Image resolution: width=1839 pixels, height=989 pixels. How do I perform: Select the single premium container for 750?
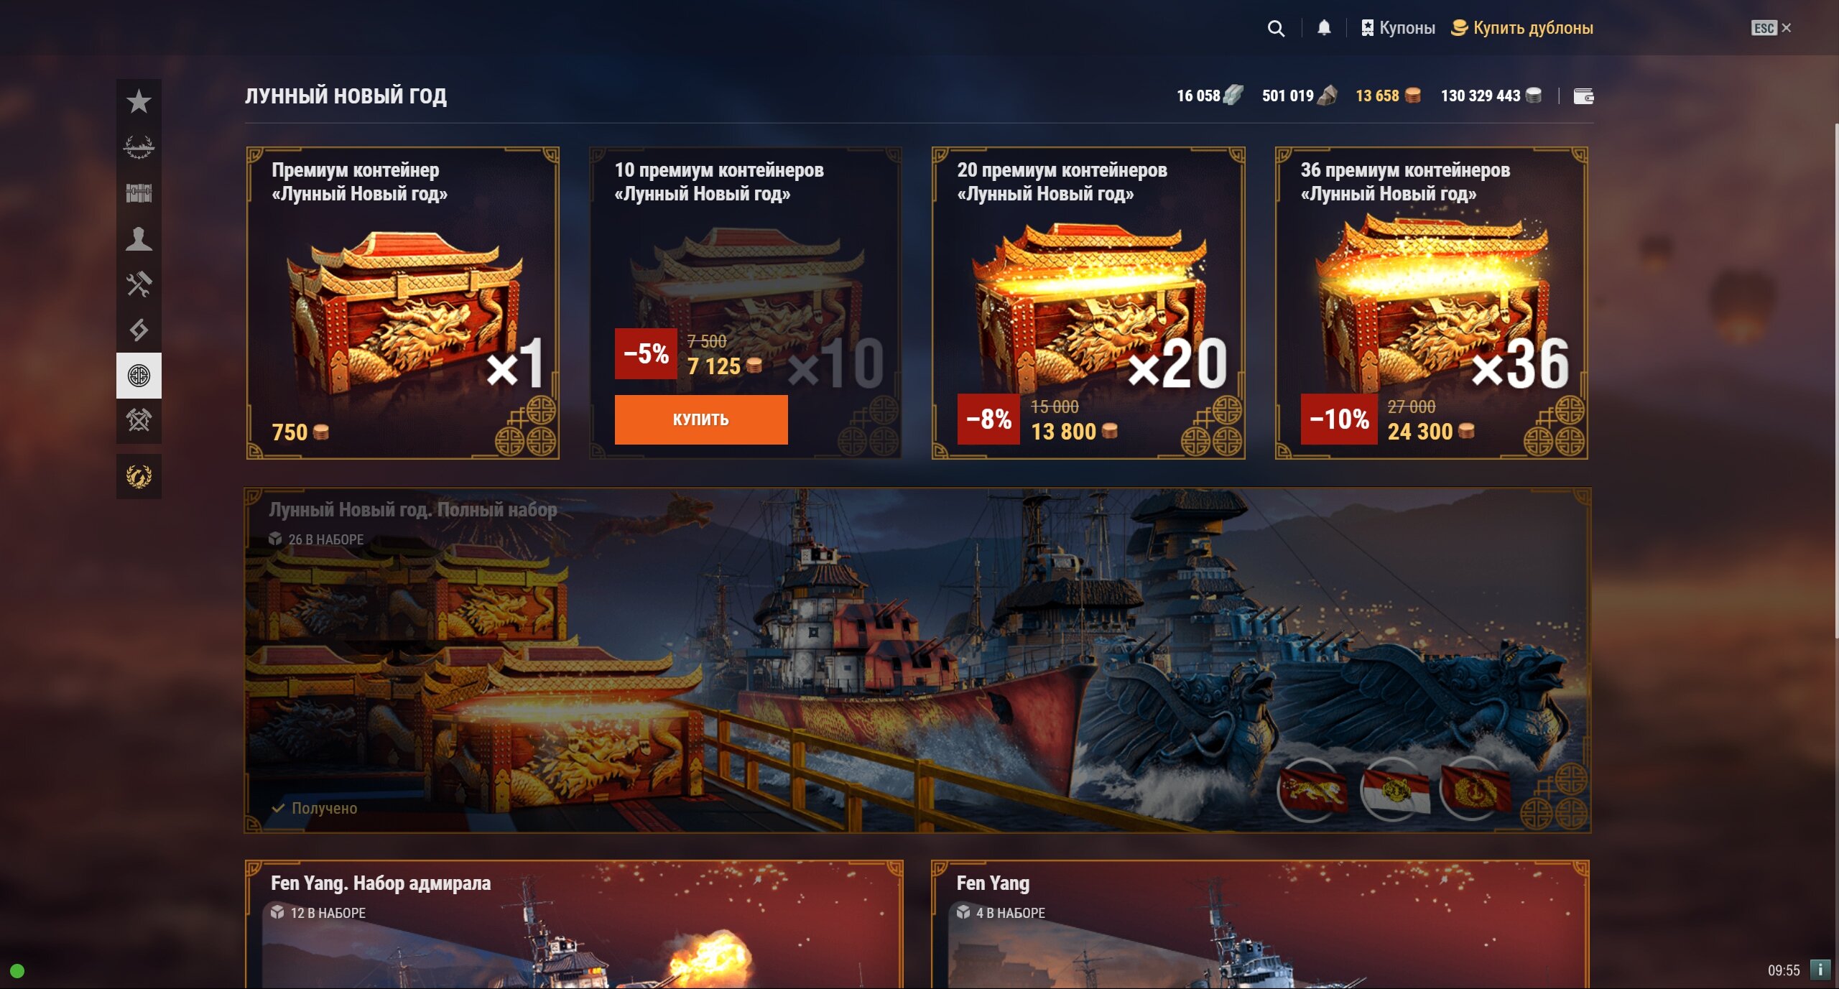(x=402, y=303)
